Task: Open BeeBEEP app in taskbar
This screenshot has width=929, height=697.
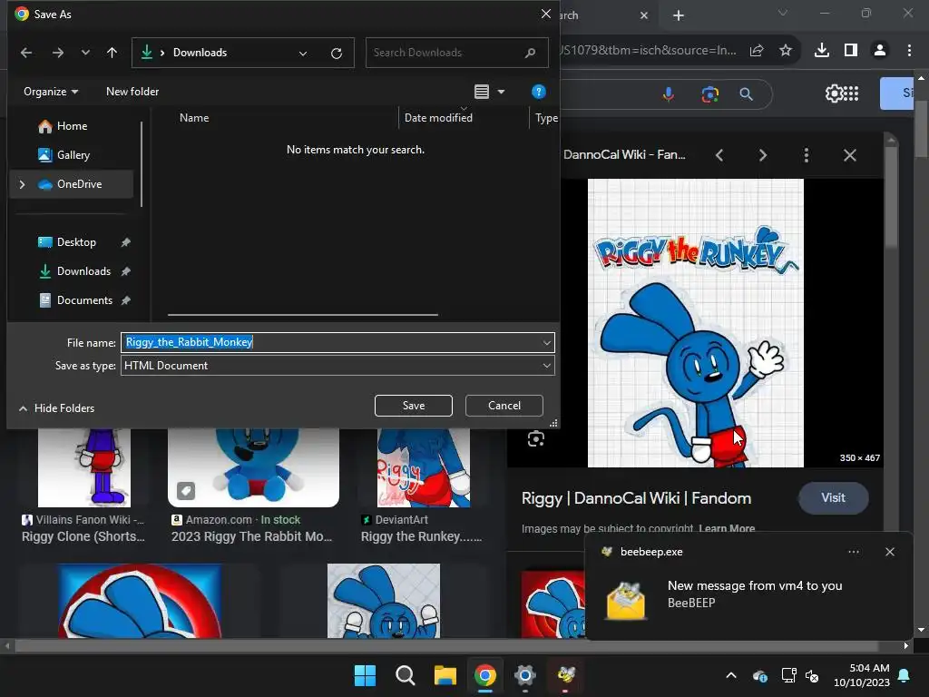Action: [566, 675]
